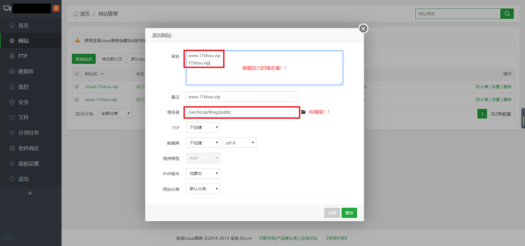This screenshot has height=246, width=525.
Task: Expand the 站点分类 全部分类 dropdown
Action: pos(115,113)
